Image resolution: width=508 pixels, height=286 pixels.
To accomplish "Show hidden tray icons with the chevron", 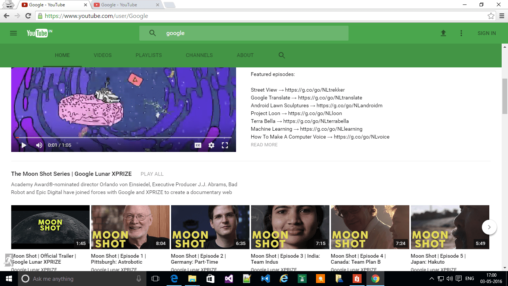I will click(431, 279).
